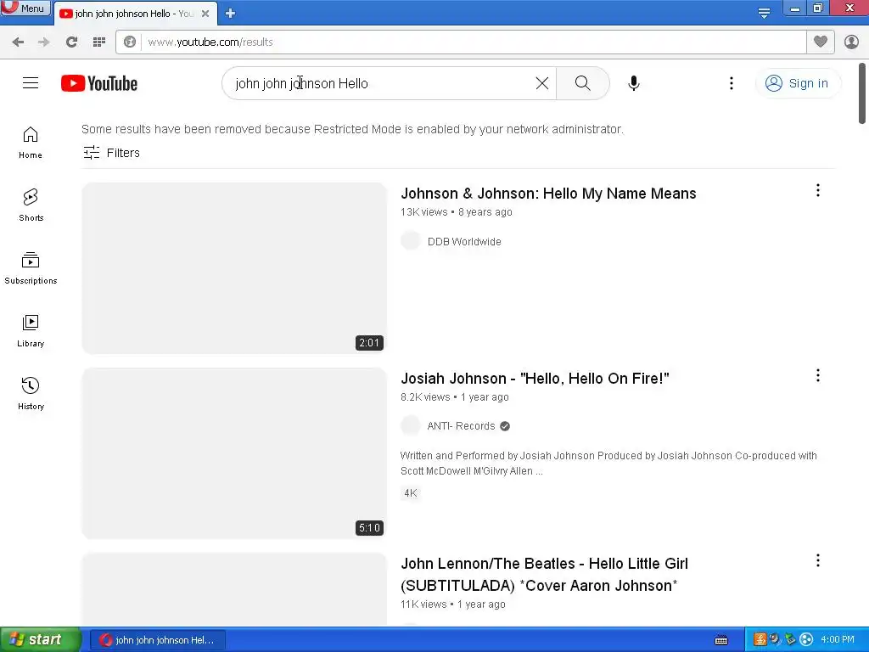Reload the current page
The image size is (869, 652).
pos(71,42)
